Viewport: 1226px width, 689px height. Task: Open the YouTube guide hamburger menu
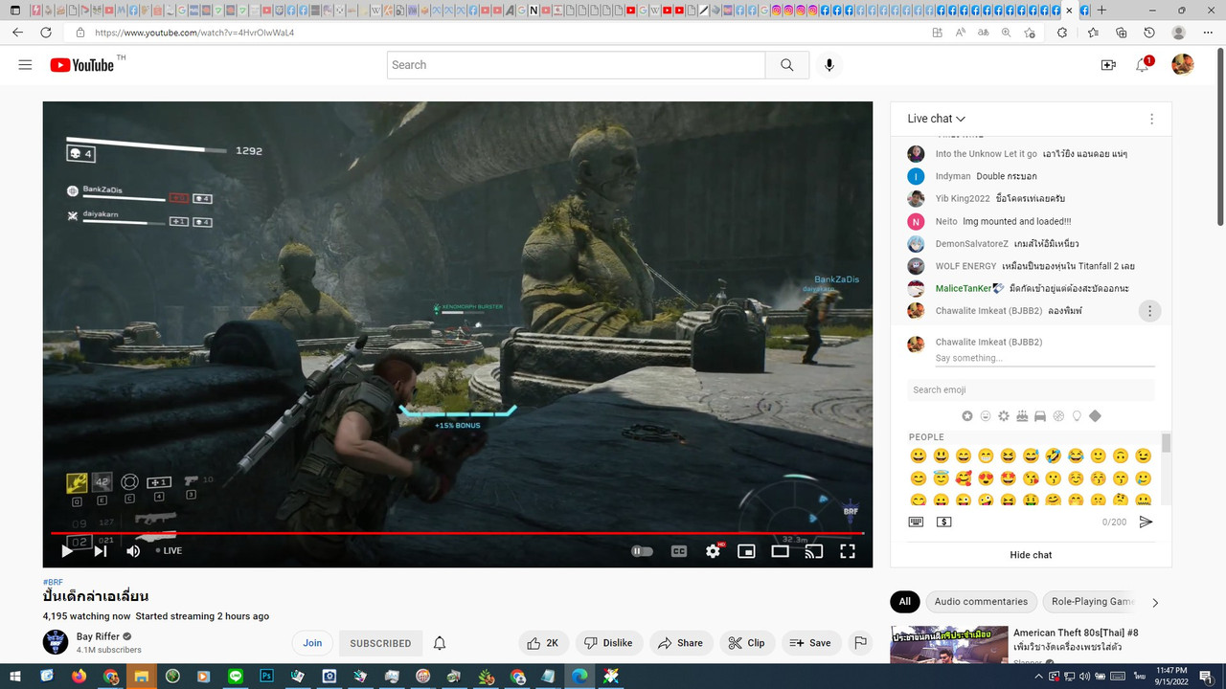click(25, 65)
